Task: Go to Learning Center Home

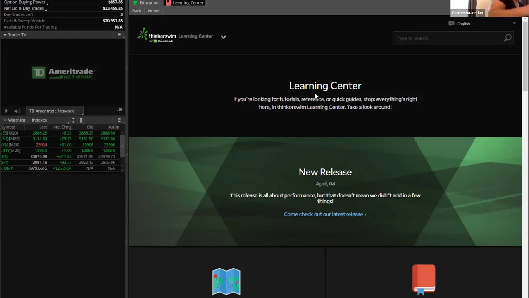Action: coord(154,11)
